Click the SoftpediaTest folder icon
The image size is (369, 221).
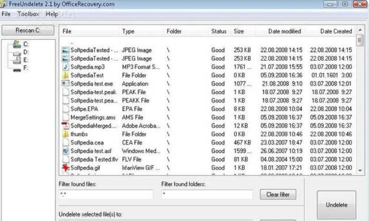pos(65,75)
